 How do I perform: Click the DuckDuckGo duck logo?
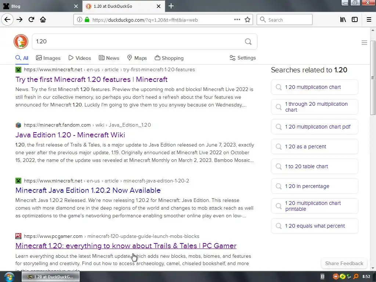(21, 41)
